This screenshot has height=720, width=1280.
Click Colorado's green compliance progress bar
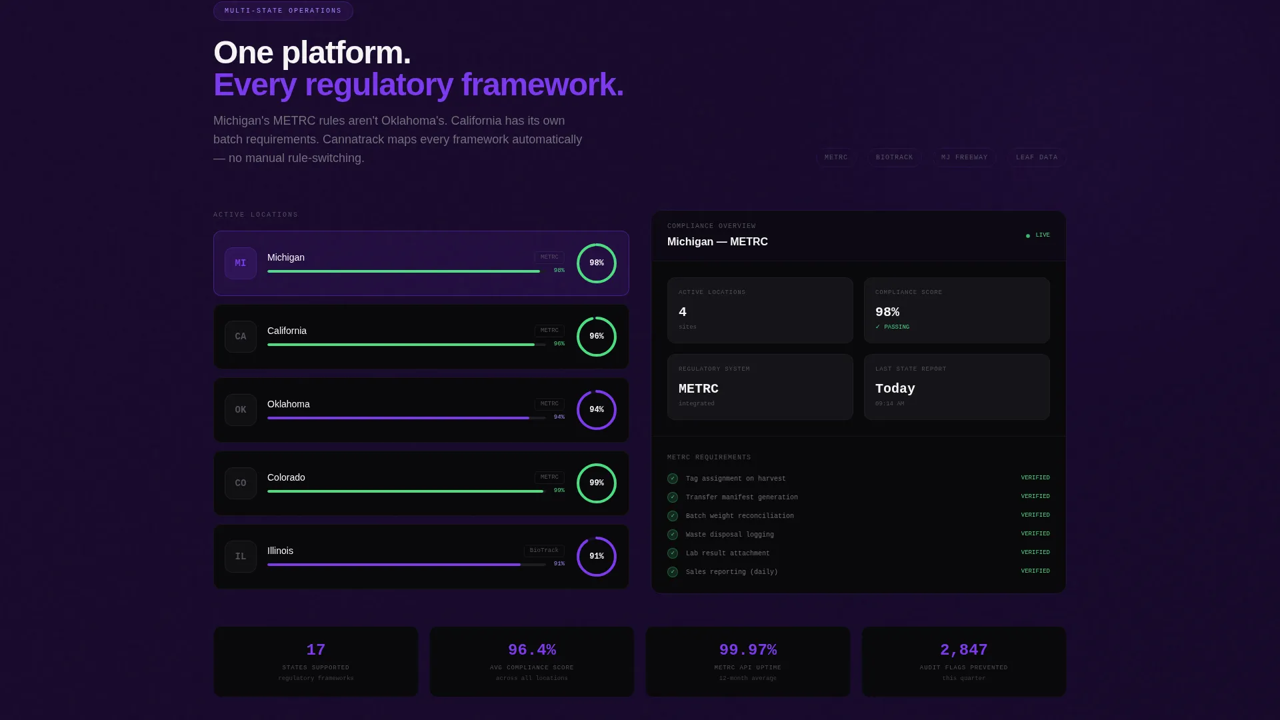[x=407, y=491]
